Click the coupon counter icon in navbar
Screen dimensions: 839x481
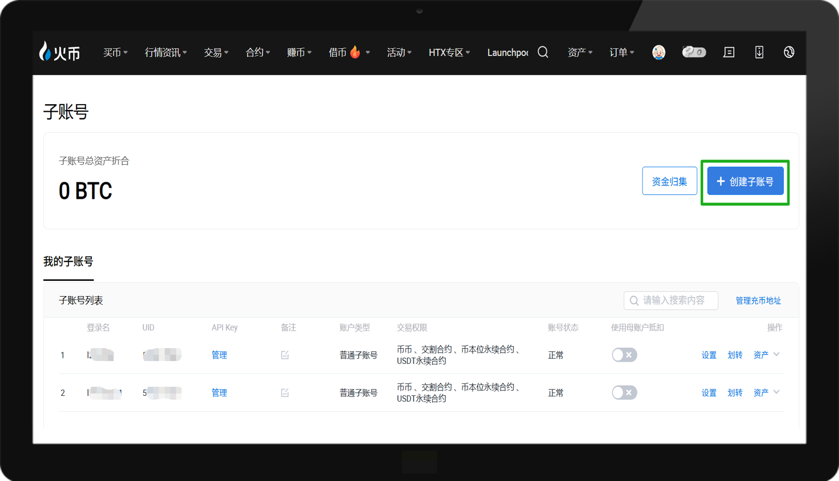coord(693,52)
